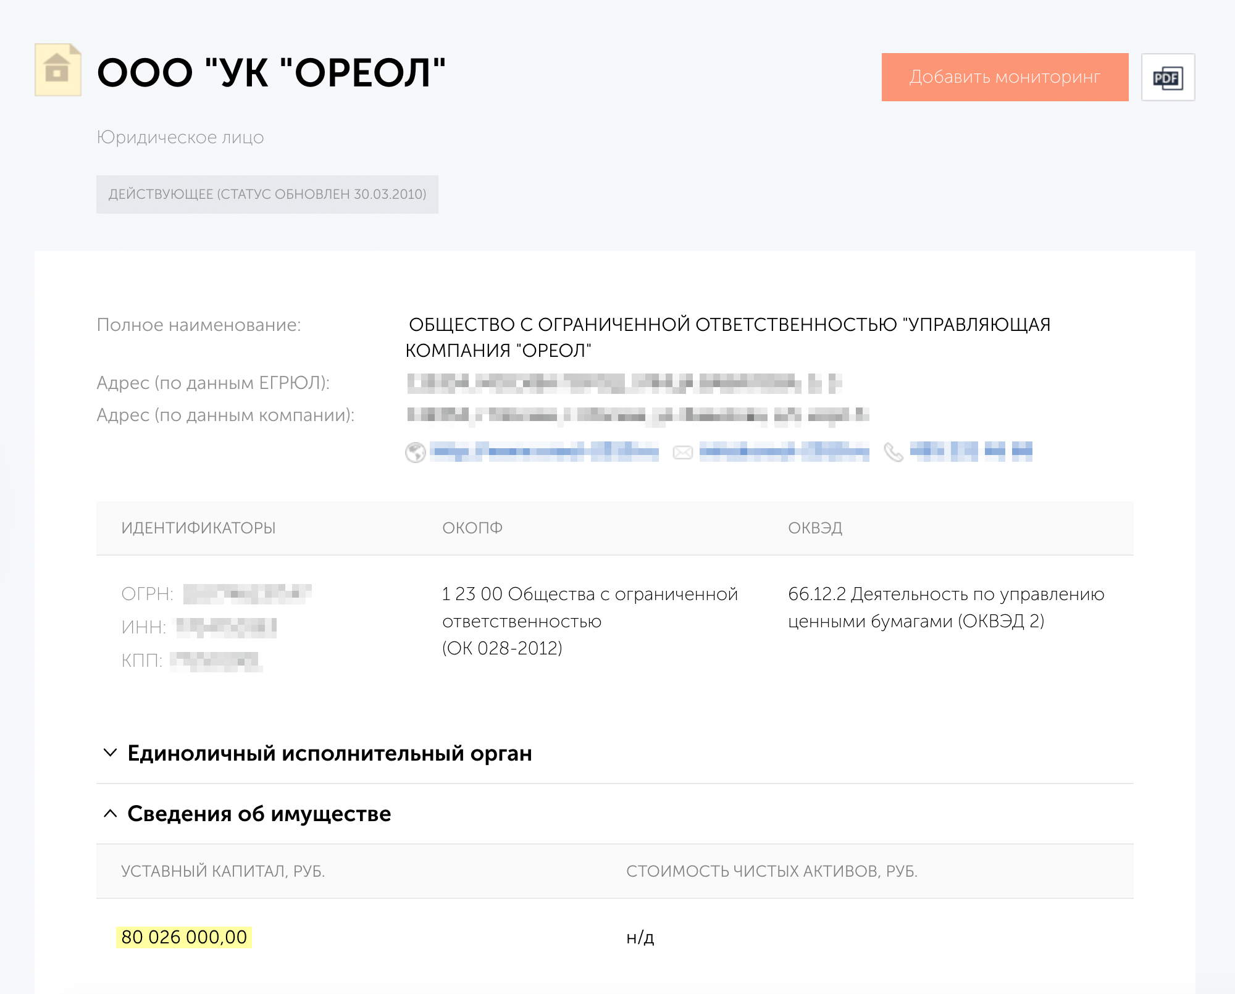The height and width of the screenshot is (994, 1235).
Task: Click the envelope email icon
Action: (683, 453)
